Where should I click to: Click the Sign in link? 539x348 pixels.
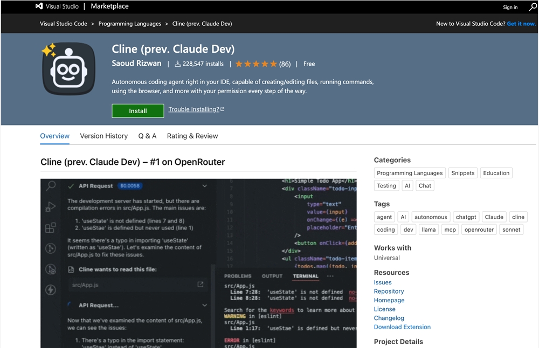510,7
